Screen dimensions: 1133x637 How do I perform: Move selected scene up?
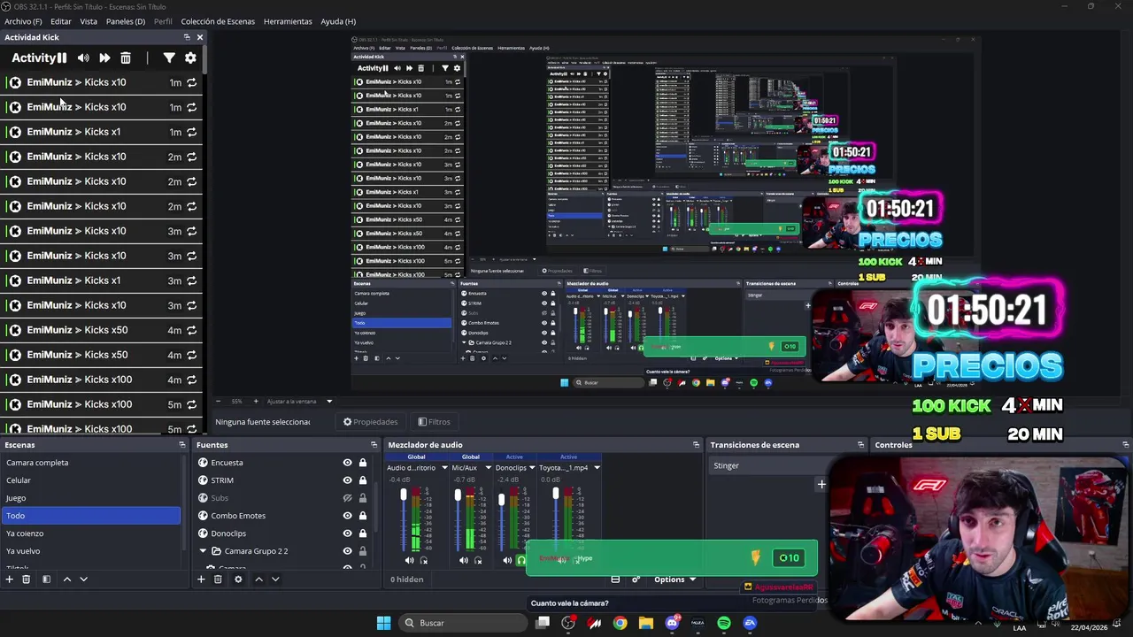click(x=66, y=579)
